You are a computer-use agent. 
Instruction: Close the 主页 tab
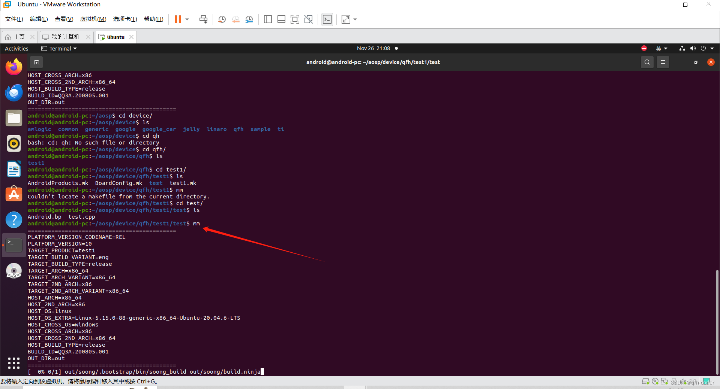33,37
